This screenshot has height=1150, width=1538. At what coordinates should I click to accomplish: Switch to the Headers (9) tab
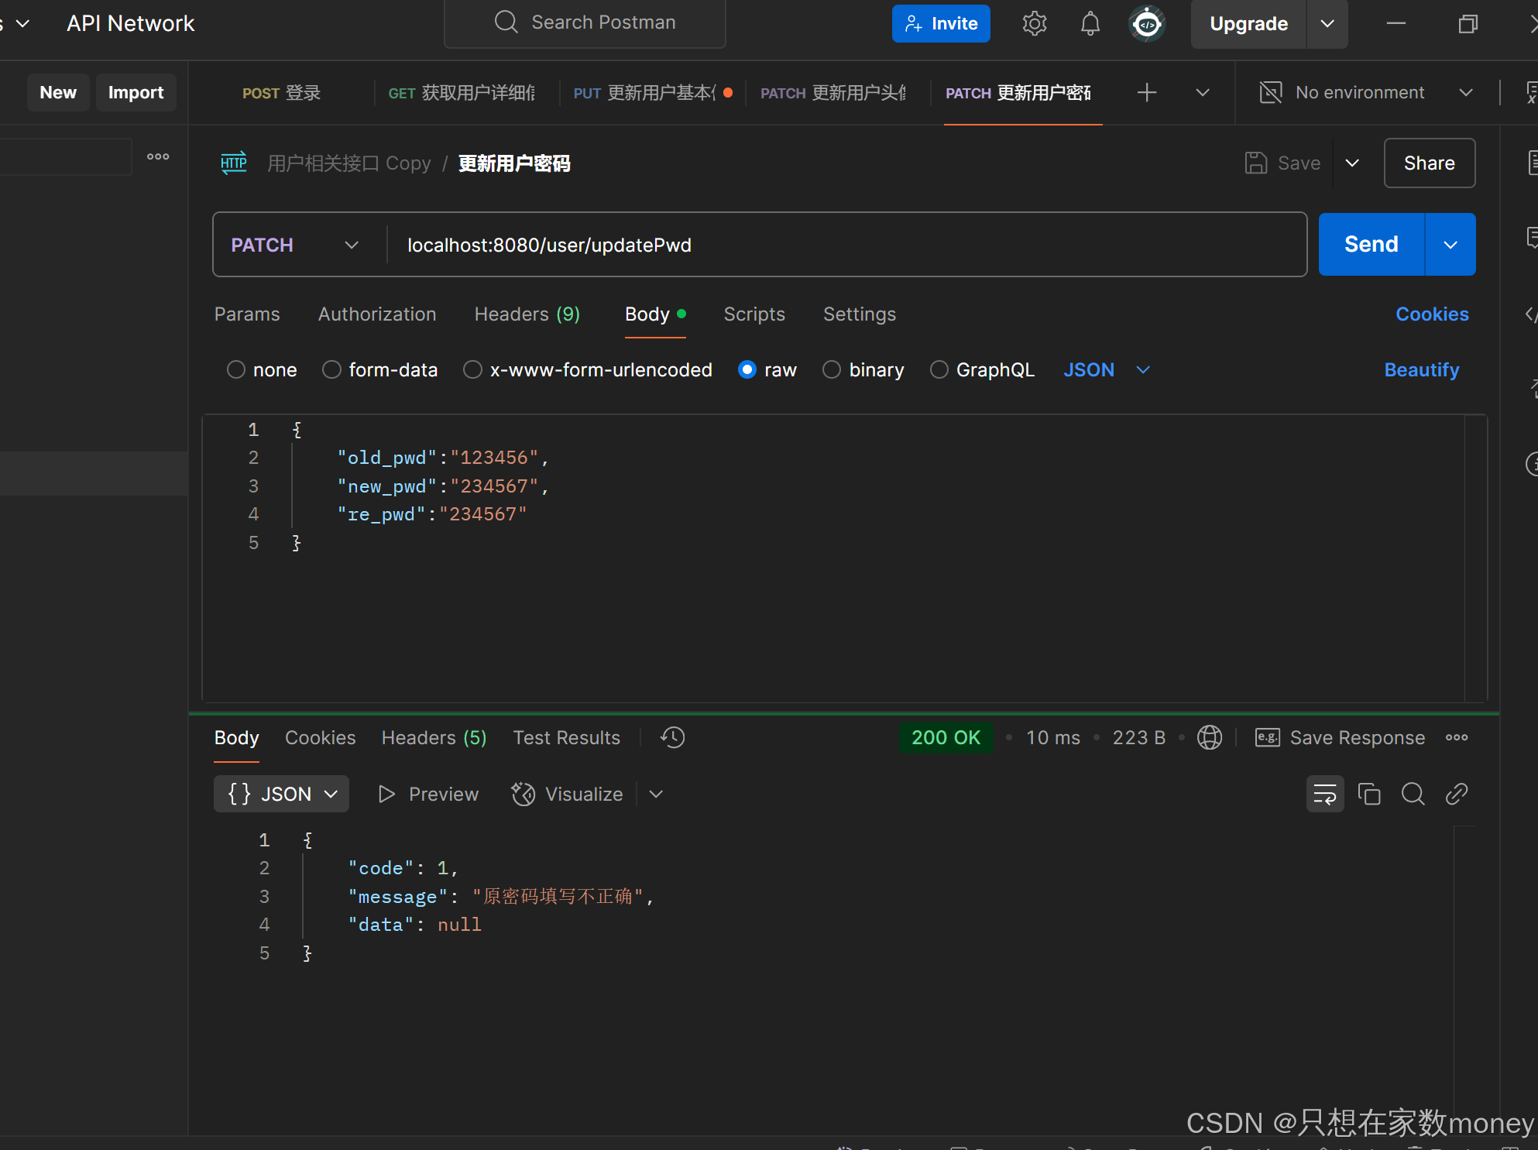(x=527, y=314)
